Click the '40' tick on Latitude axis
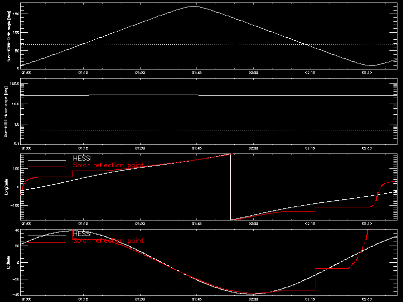The height and width of the screenshot is (302, 403). [x=17, y=231]
